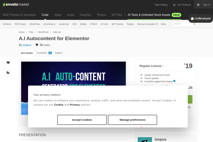213x142 pixels.
Task: Click the search magnifier icon
Action: tap(195, 24)
